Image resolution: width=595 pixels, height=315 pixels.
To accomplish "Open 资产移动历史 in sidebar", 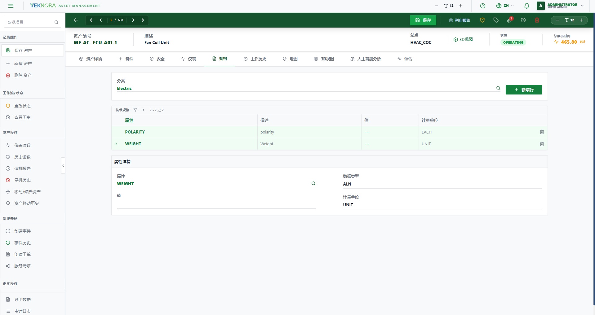I will (x=33, y=203).
